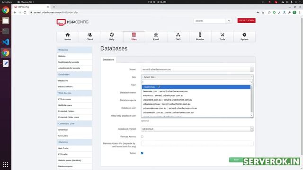Choose the '- Select Site -' option
303x170 pixels.
click(x=196, y=87)
